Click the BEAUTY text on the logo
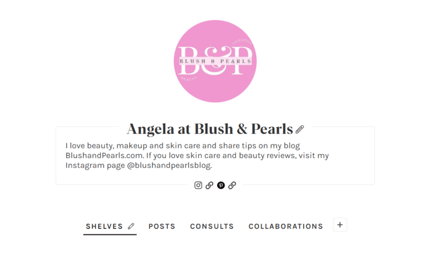Viewport: 438px width, 256px height. tap(188, 78)
